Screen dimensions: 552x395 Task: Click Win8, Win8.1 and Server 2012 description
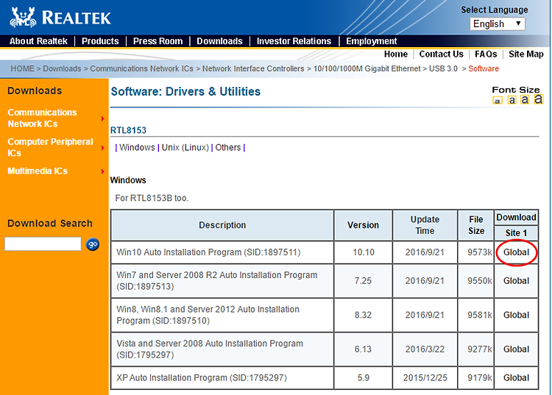208,315
